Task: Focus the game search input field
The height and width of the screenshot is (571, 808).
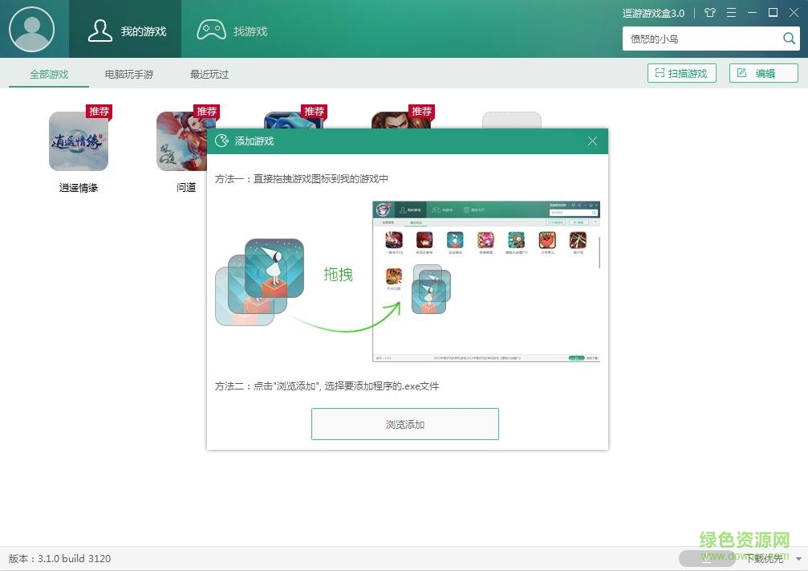Action: [x=702, y=39]
